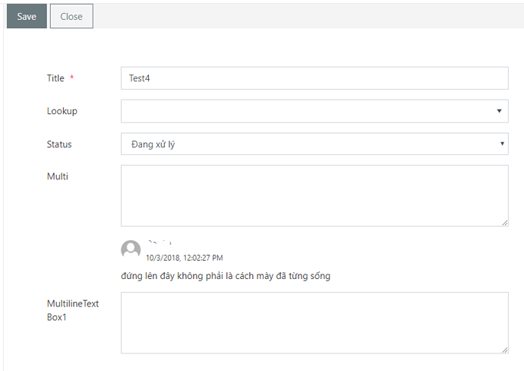Open the Status dropdown showing Đang xử lý

point(314,144)
